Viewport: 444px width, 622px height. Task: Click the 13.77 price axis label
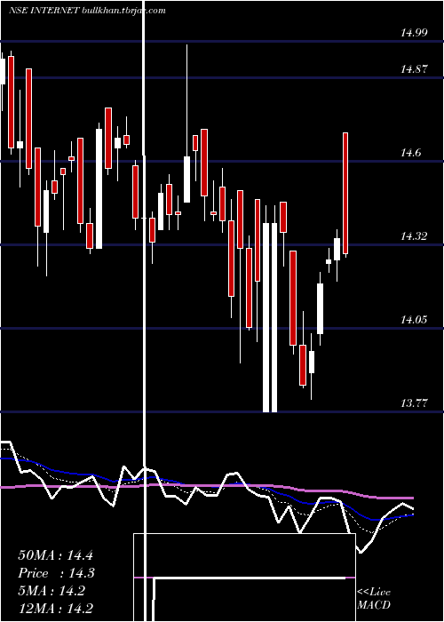414,403
